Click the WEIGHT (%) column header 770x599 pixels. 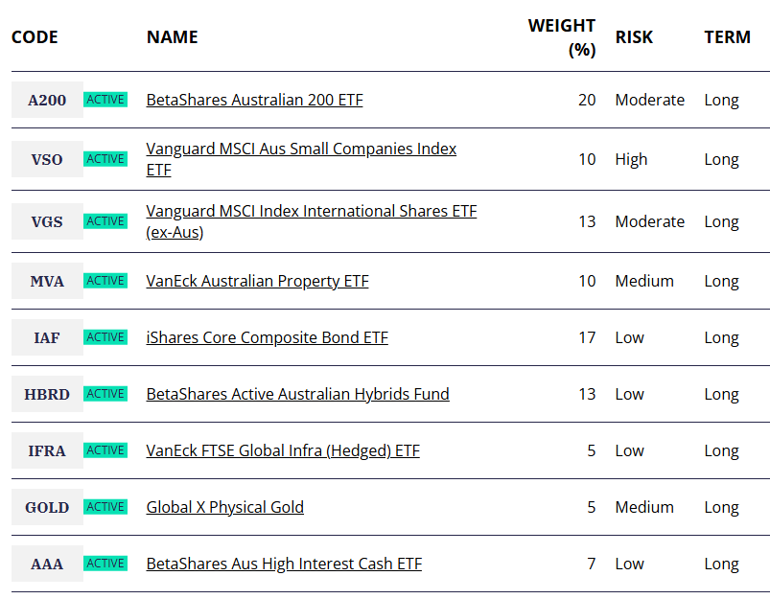[x=562, y=37]
